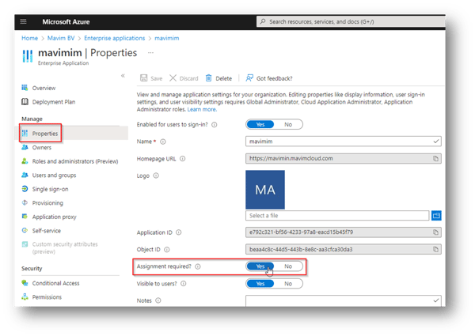
Task: Open the Azure portal hamburger menu
Action: (23, 20)
